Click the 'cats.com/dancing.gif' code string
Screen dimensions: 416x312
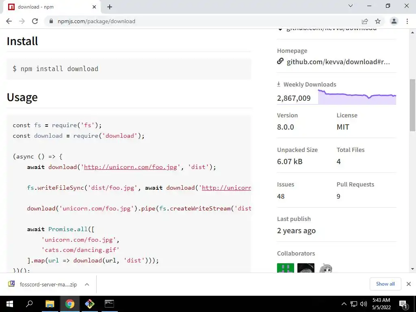coord(80,250)
